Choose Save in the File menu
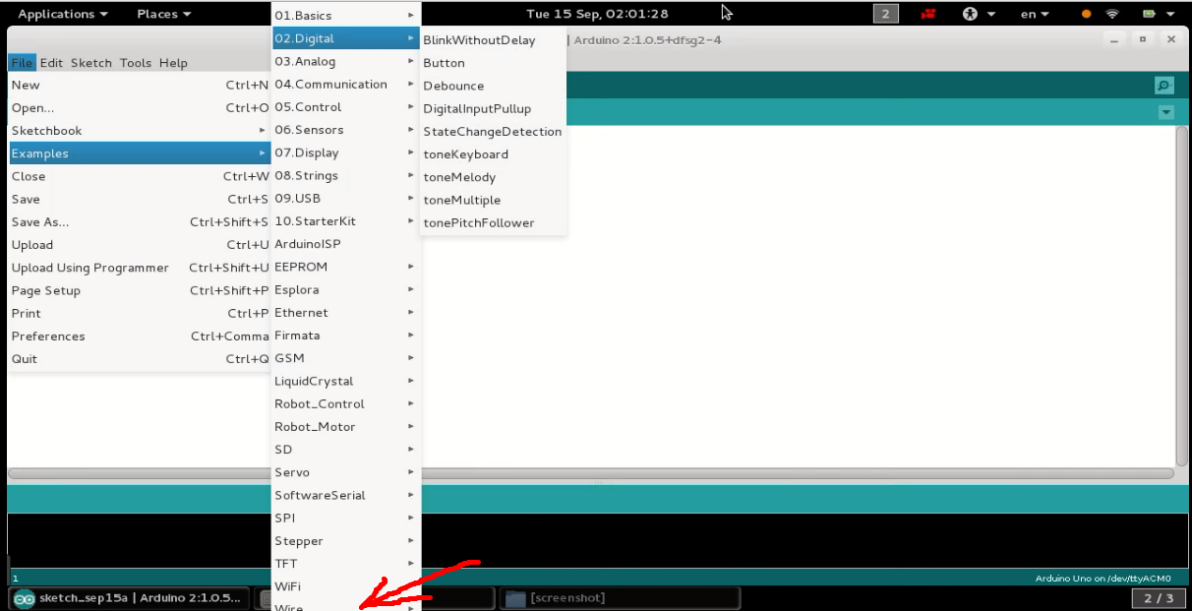Image resolution: width=1192 pixels, height=611 pixels. (x=140, y=199)
